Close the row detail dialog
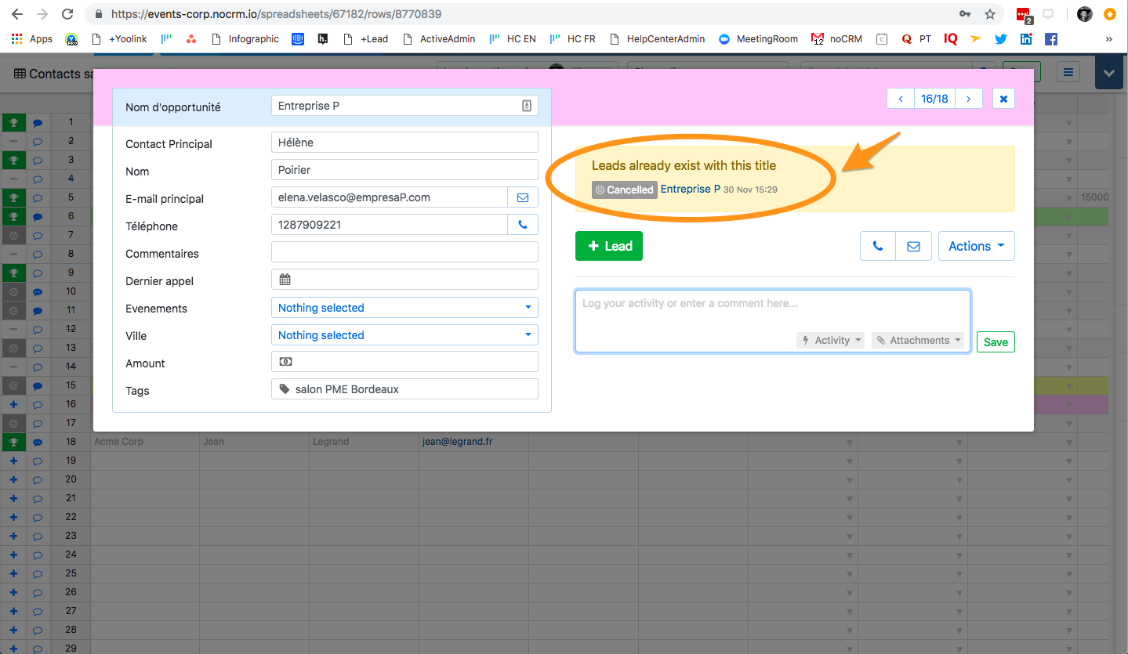The image size is (1128, 654). [1003, 99]
